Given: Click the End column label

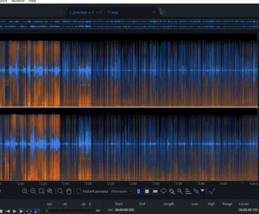Looking at the screenshot, I should click(x=142, y=204).
